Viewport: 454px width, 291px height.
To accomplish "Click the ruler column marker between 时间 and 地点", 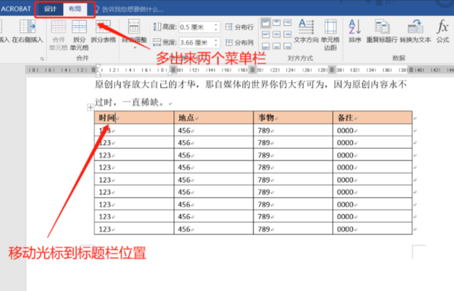I will pyautogui.click(x=174, y=70).
